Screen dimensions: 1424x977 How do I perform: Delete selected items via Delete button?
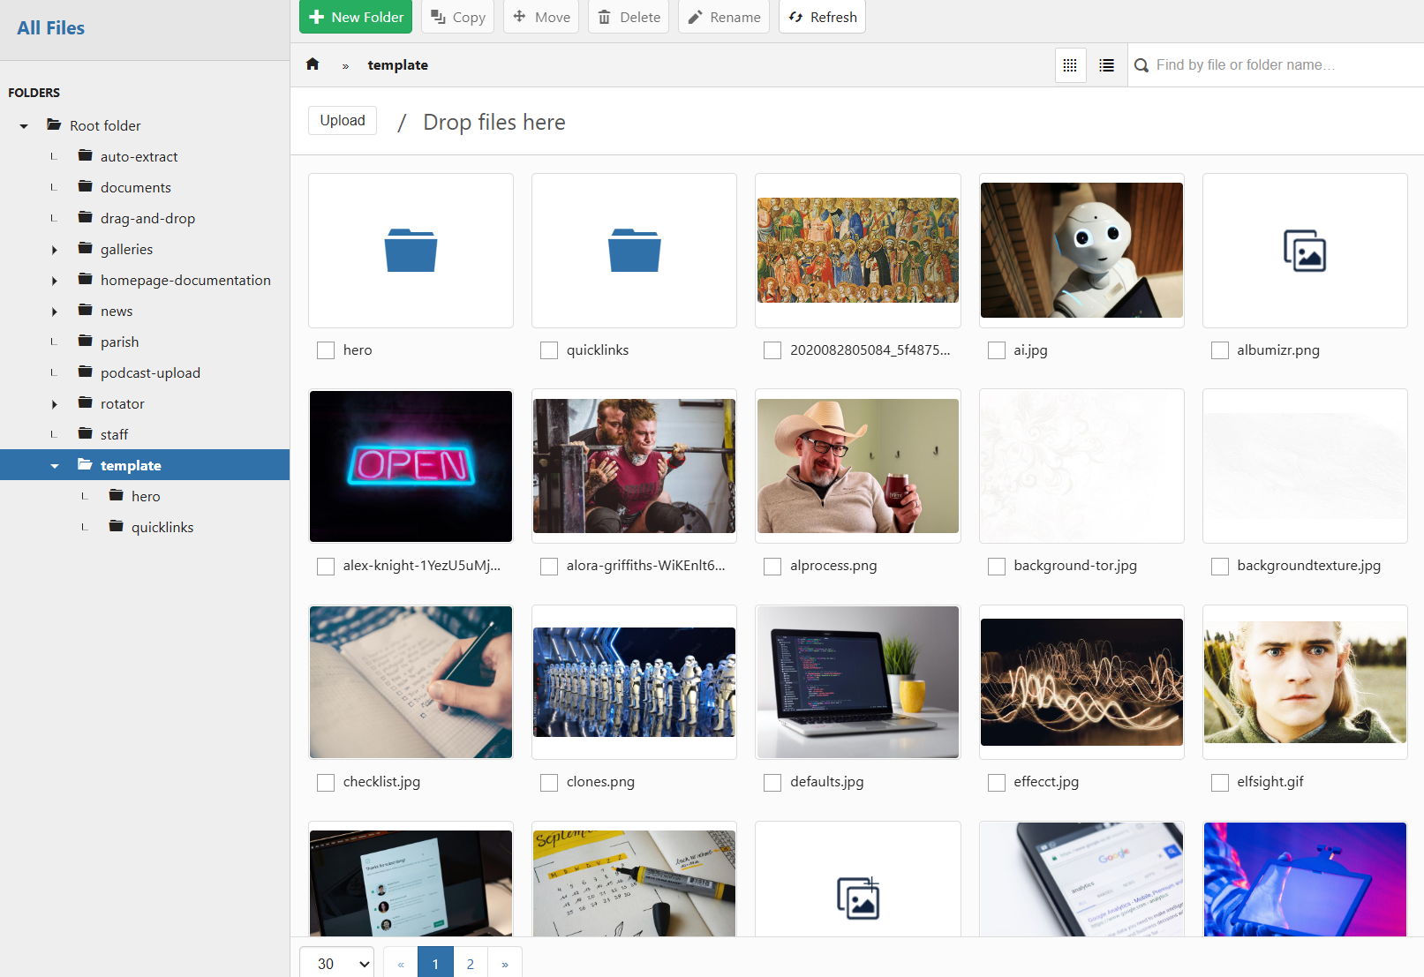tap(629, 17)
